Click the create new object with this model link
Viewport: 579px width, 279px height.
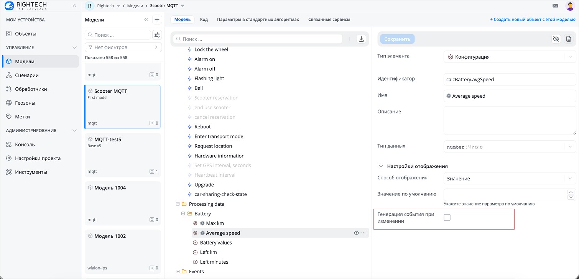pos(533,20)
